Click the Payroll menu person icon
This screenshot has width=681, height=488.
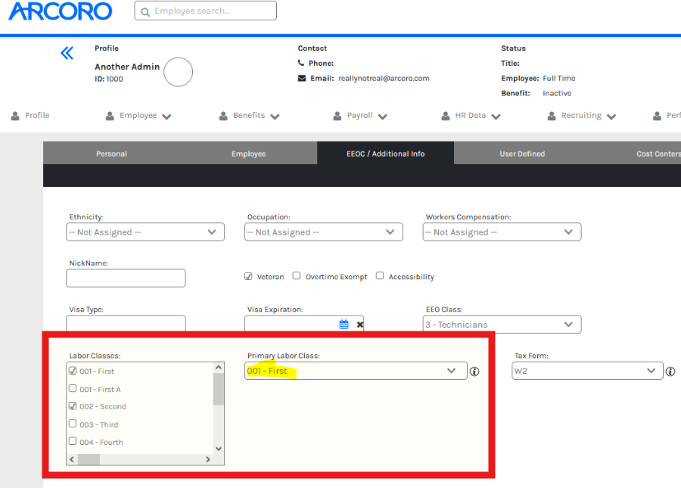[337, 116]
